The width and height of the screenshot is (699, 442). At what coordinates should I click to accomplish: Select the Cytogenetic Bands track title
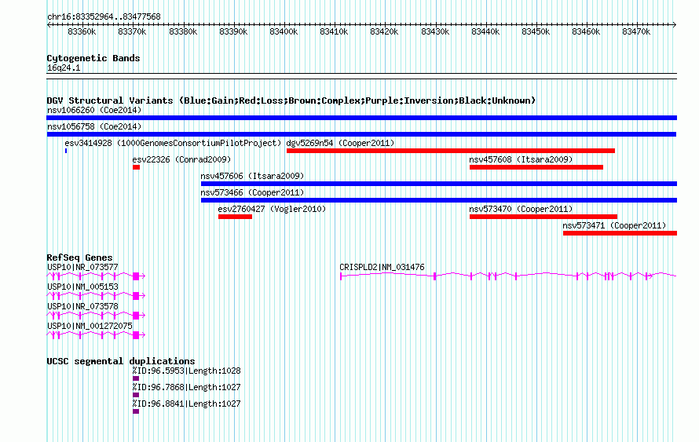click(93, 58)
